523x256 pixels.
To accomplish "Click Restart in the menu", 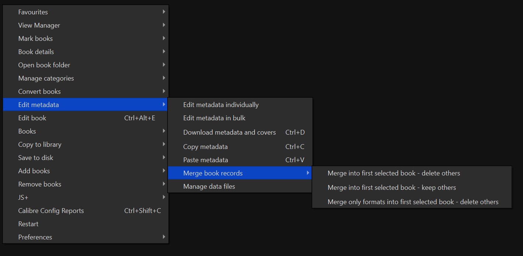I will coord(28,224).
